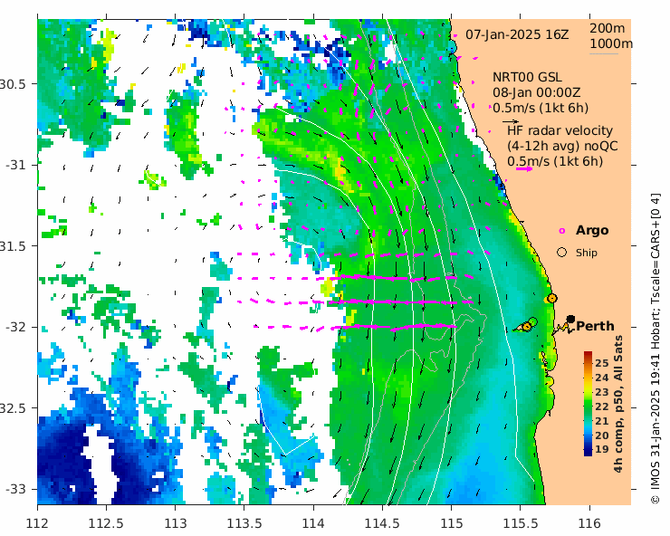Click the -31 latitude axis label
670x536 pixels.
point(15,165)
